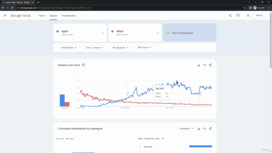The image size is (272, 153).
Task: Click the httpd legend item in subregion
Action: (x=70, y=139)
